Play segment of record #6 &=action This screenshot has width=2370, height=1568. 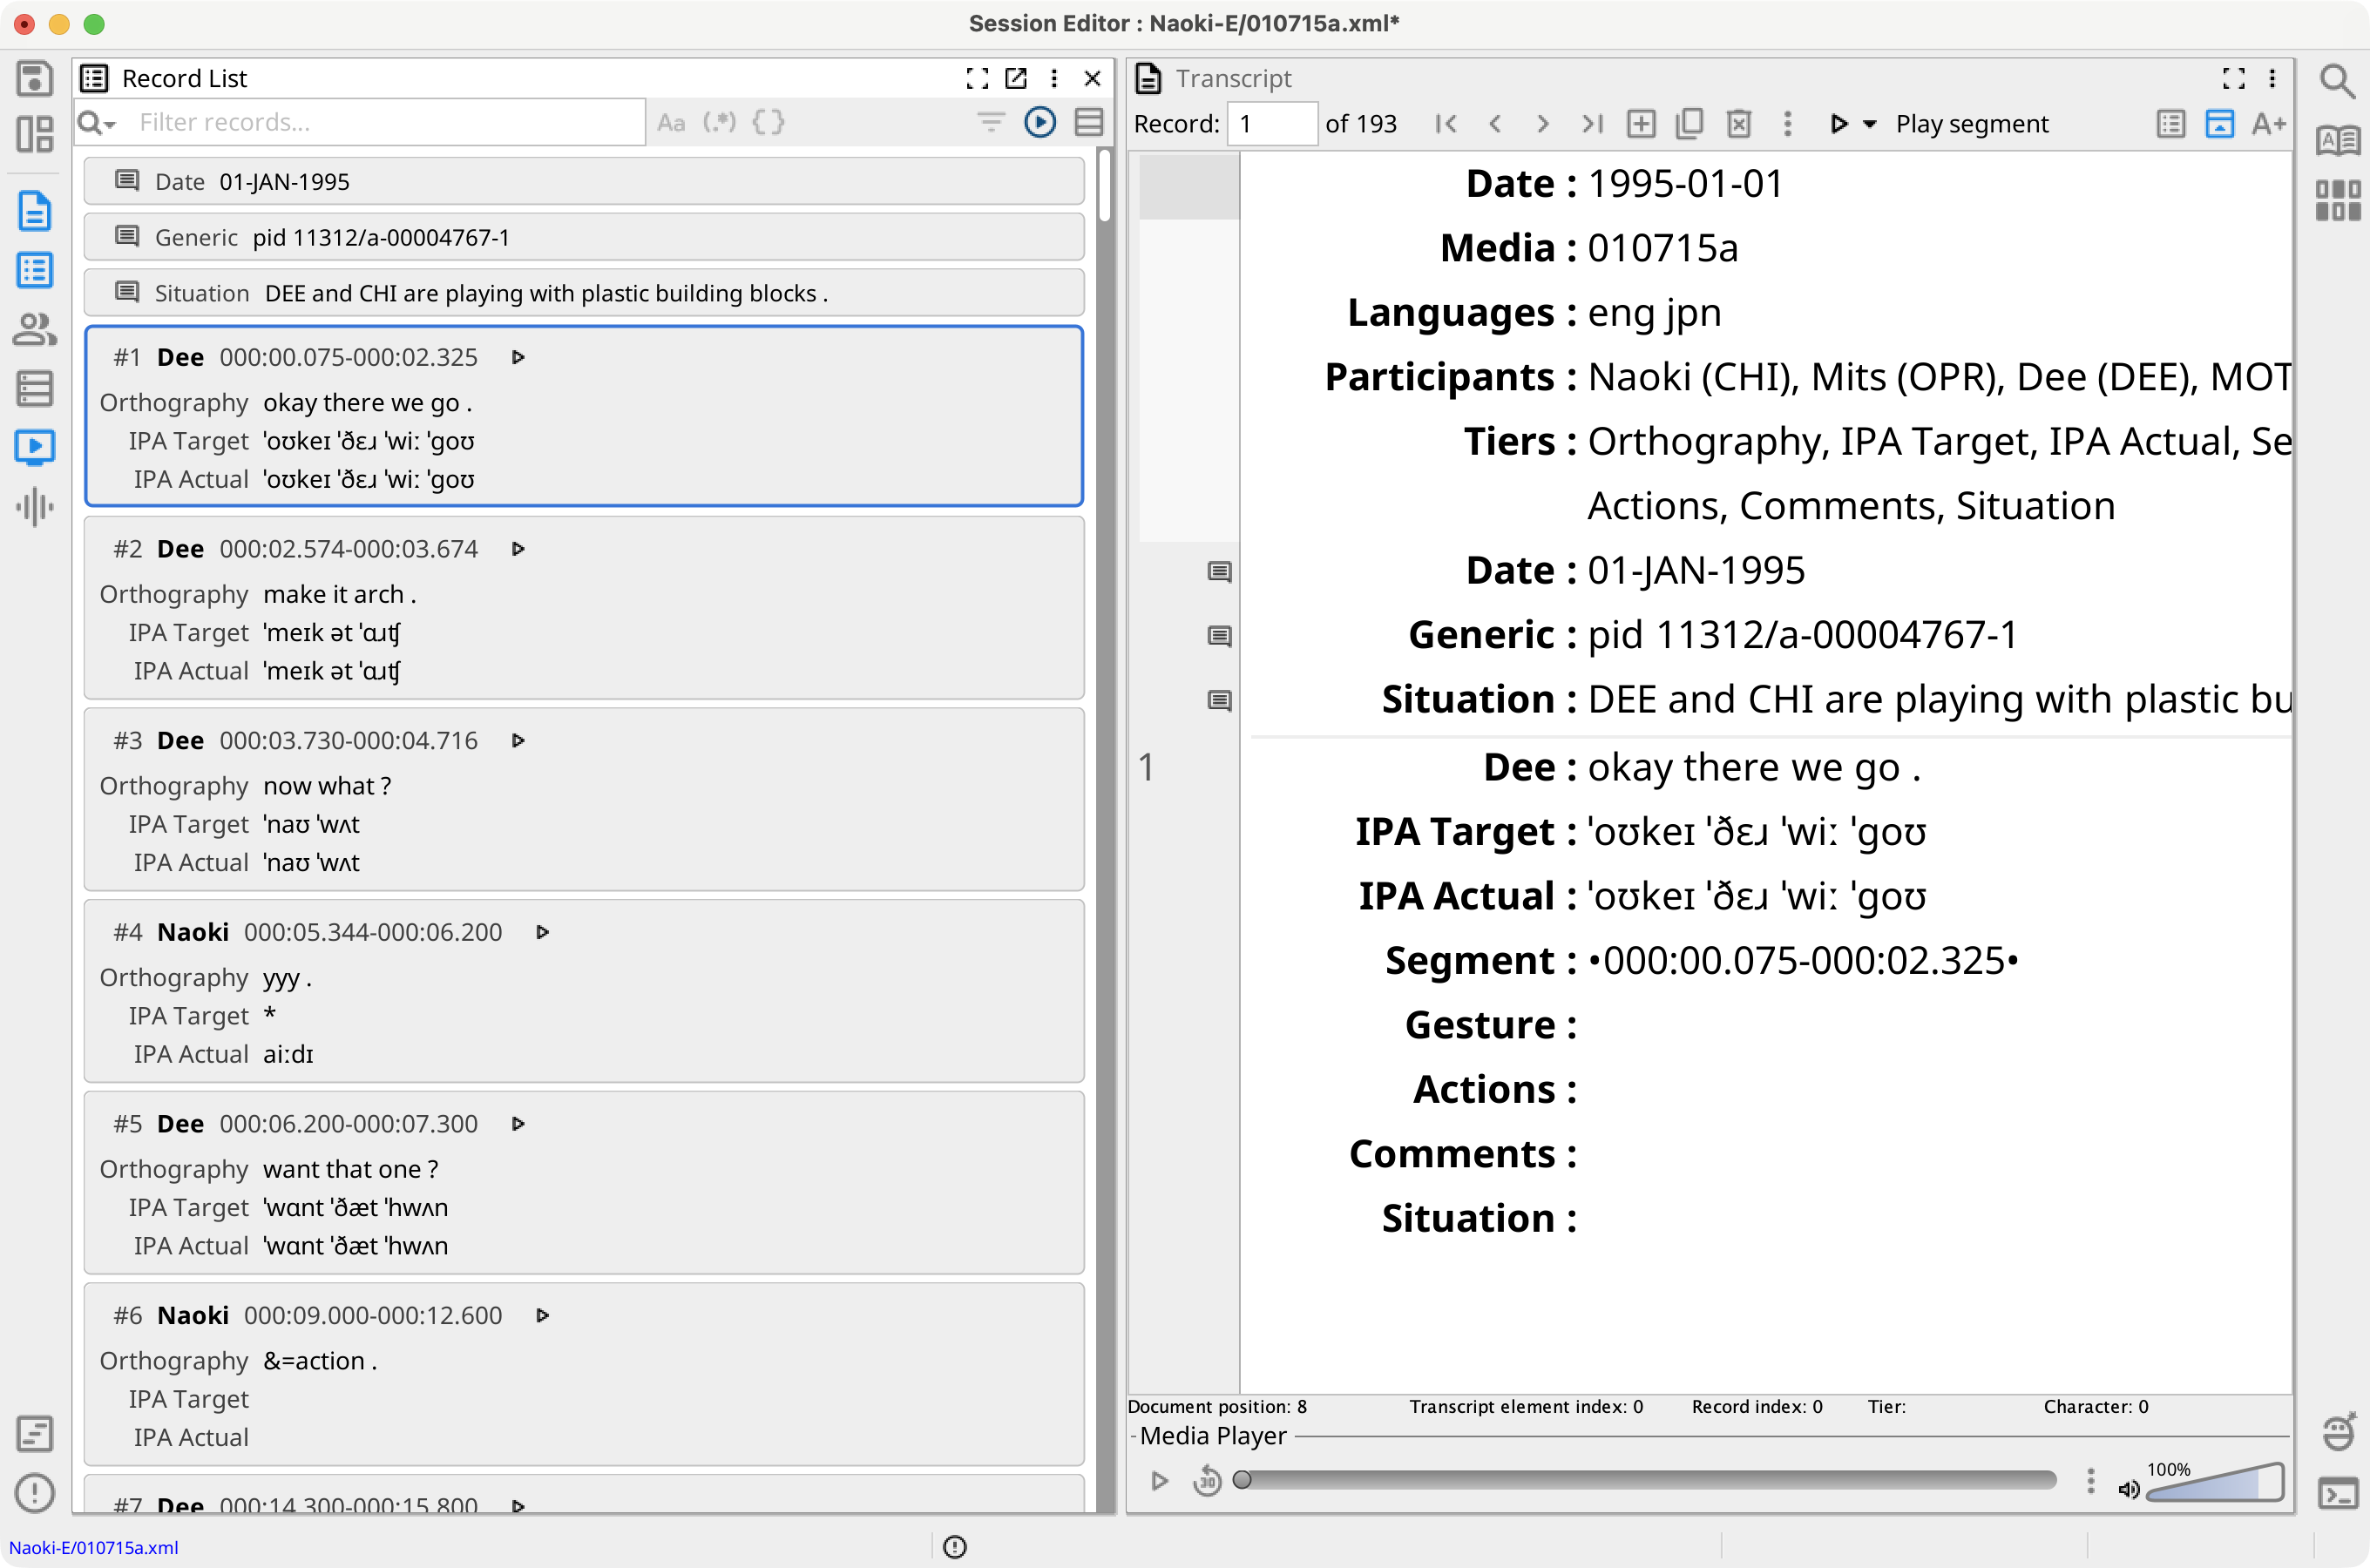[x=543, y=1315]
